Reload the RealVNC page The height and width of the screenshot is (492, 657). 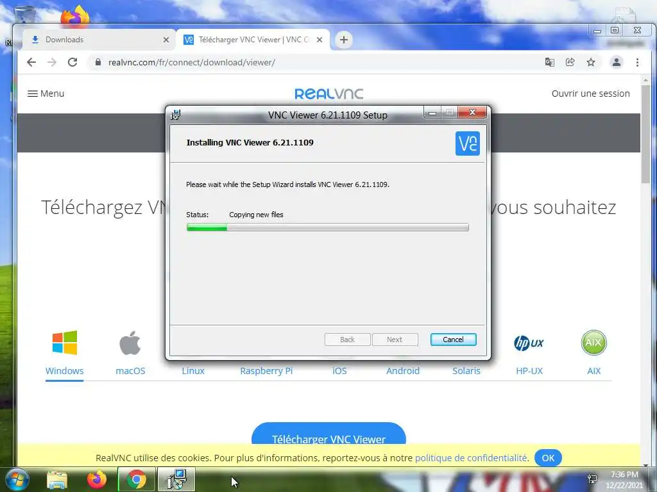tap(73, 62)
